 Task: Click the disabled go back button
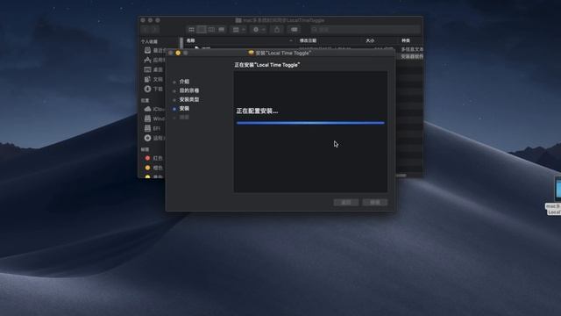pyautogui.click(x=346, y=203)
